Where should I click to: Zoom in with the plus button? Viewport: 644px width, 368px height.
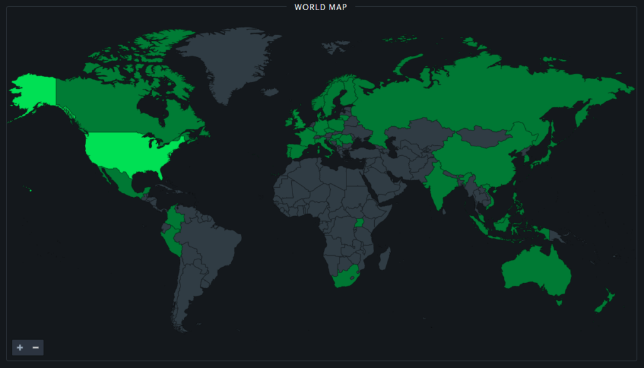point(19,347)
